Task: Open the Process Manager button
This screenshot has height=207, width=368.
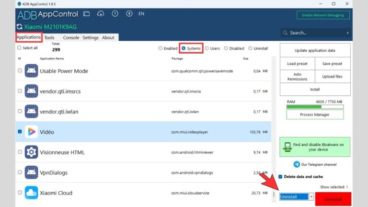Action: pos(315,115)
